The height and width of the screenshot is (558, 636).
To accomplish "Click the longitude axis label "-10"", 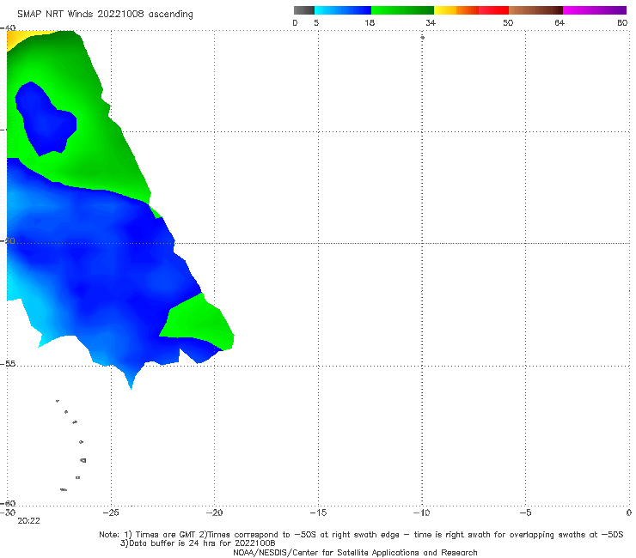I will coord(421,513).
